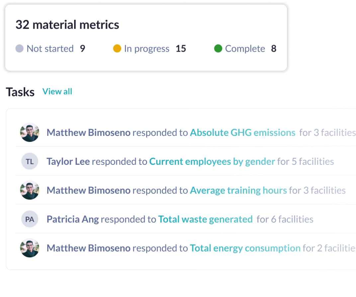Filter metrics by Complete label
Screen dimensions: 356x297
pos(245,49)
